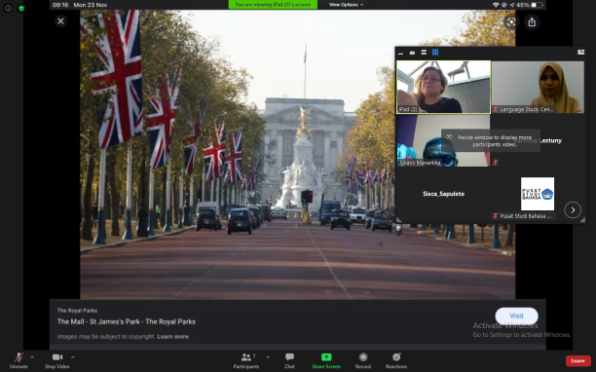Image resolution: width=596 pixels, height=372 pixels.
Task: Click the Google Lens search icon on the shared image
Action: 511,22
